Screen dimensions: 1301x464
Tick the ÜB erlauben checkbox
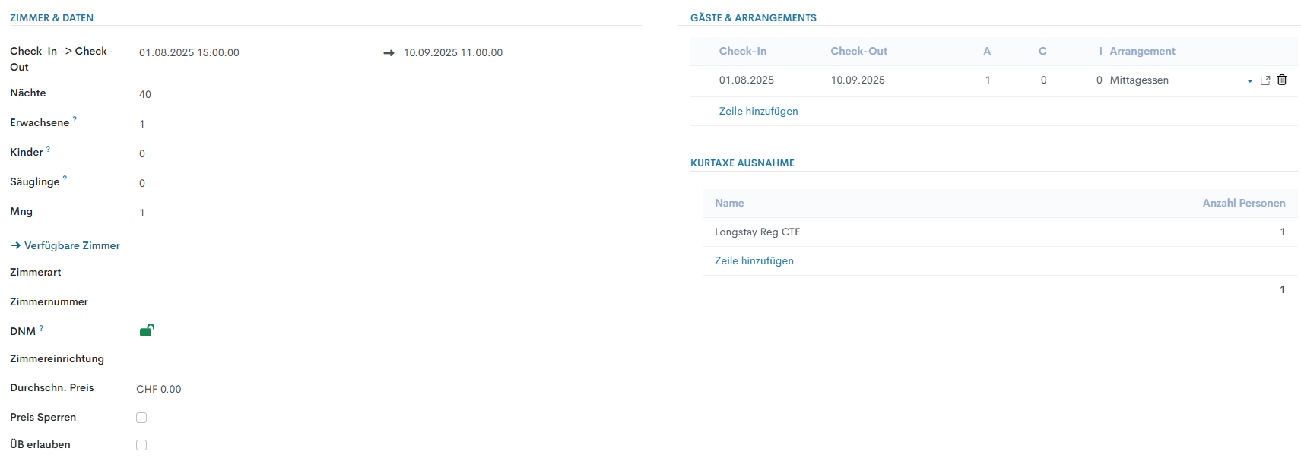(141, 445)
